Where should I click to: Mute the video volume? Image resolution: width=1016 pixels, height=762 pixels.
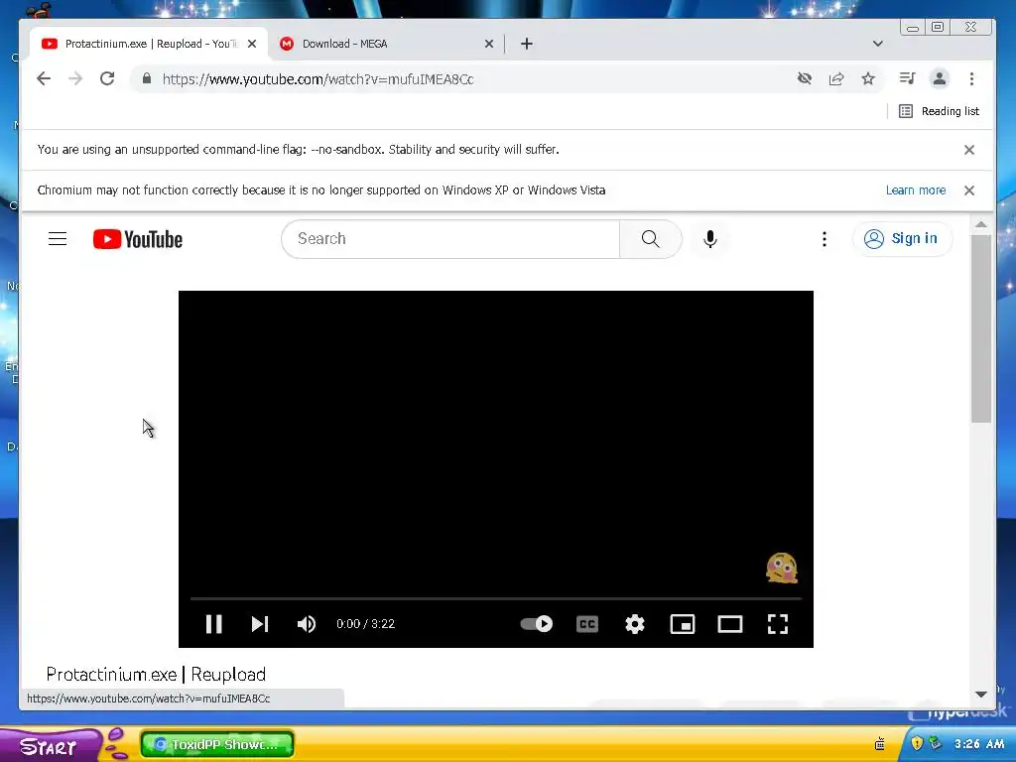[307, 623]
